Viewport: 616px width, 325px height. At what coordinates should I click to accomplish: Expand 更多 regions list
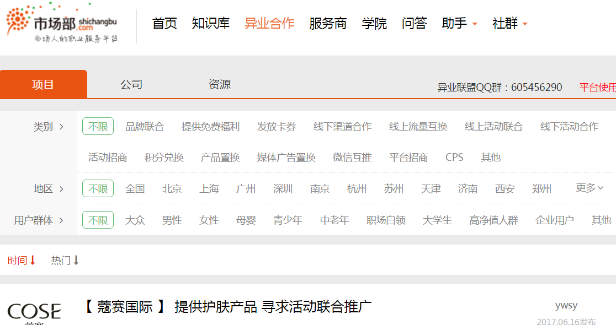590,188
